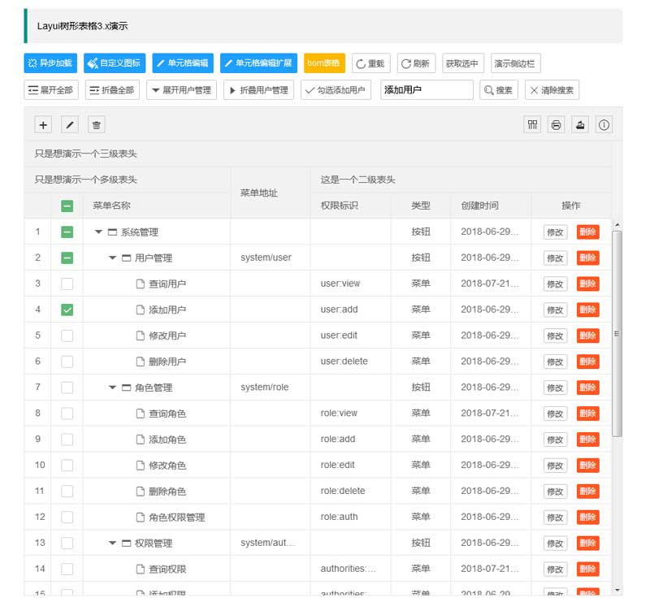Click the plus add-row icon
This screenshot has height=615, width=650.
click(x=44, y=124)
